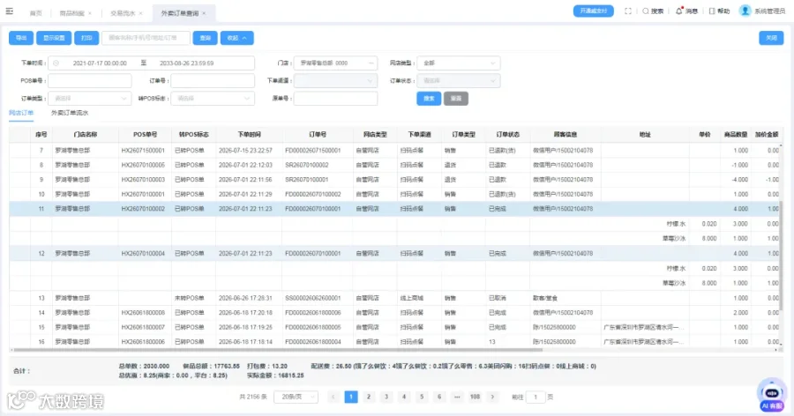The height and width of the screenshot is (416, 794).
Task: Click the 原单号 input field
Action: (x=336, y=98)
